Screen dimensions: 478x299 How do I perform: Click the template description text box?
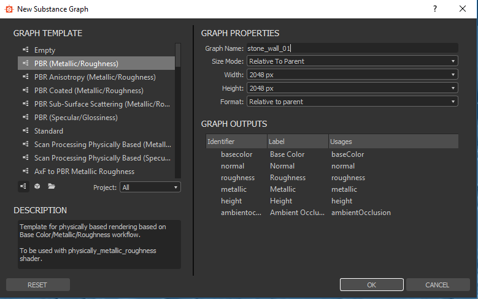tap(99, 244)
